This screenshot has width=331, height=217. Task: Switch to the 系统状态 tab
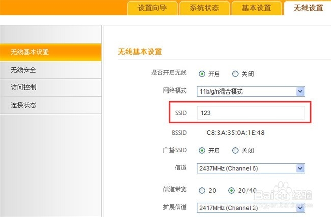point(204,8)
